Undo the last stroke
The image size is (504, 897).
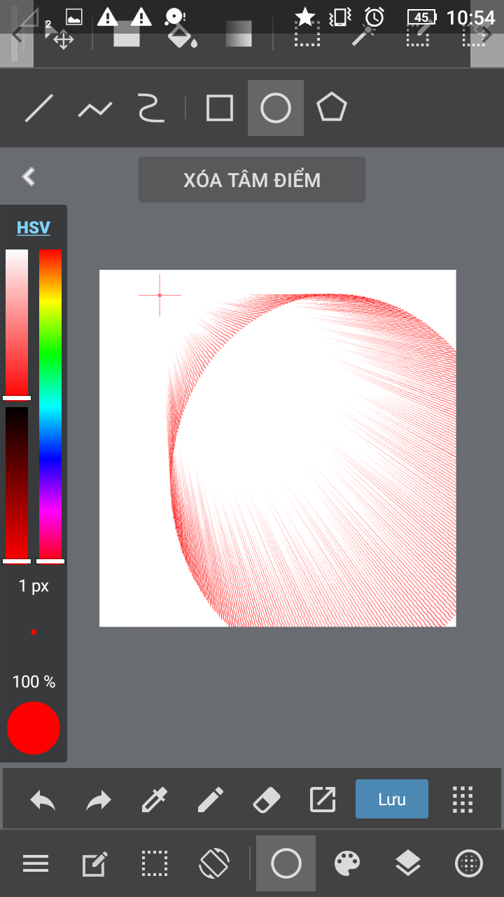[x=43, y=800]
